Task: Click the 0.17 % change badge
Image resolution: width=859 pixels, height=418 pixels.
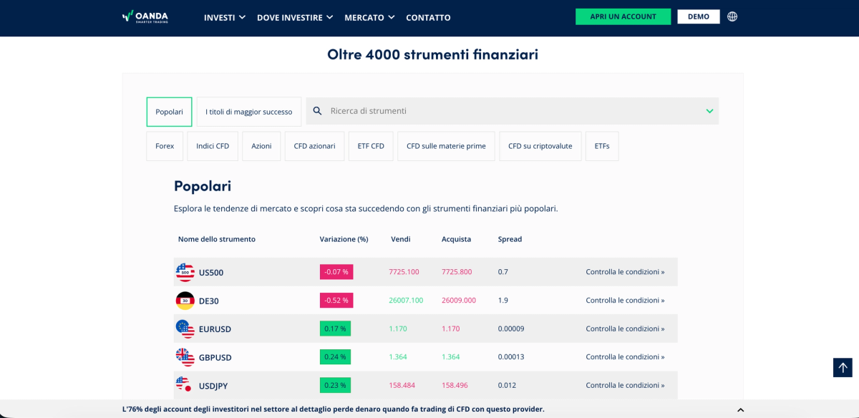Action: [335, 329]
